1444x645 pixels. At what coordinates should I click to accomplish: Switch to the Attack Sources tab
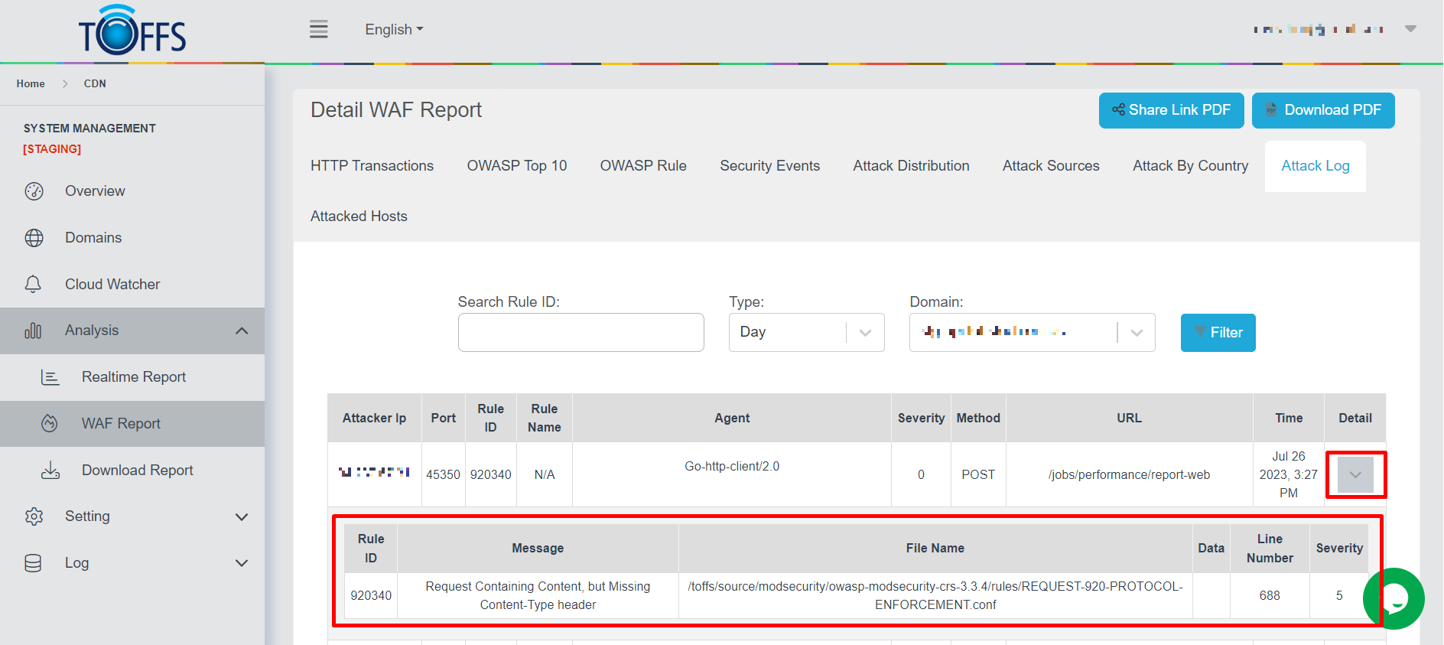(x=1050, y=166)
